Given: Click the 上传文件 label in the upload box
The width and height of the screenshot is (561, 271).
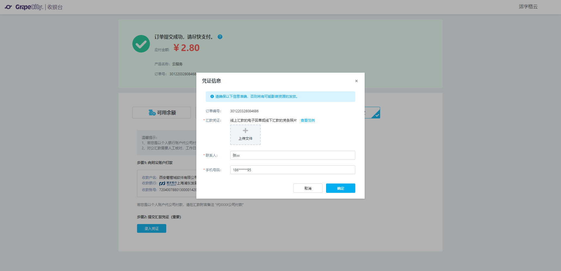Looking at the screenshot, I should [245, 139].
